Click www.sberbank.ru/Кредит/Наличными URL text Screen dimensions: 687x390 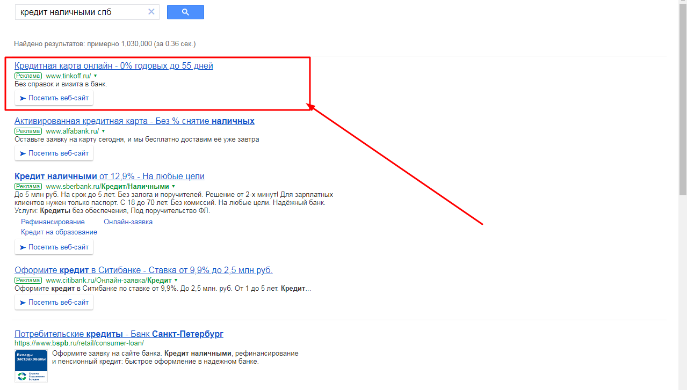tap(107, 186)
